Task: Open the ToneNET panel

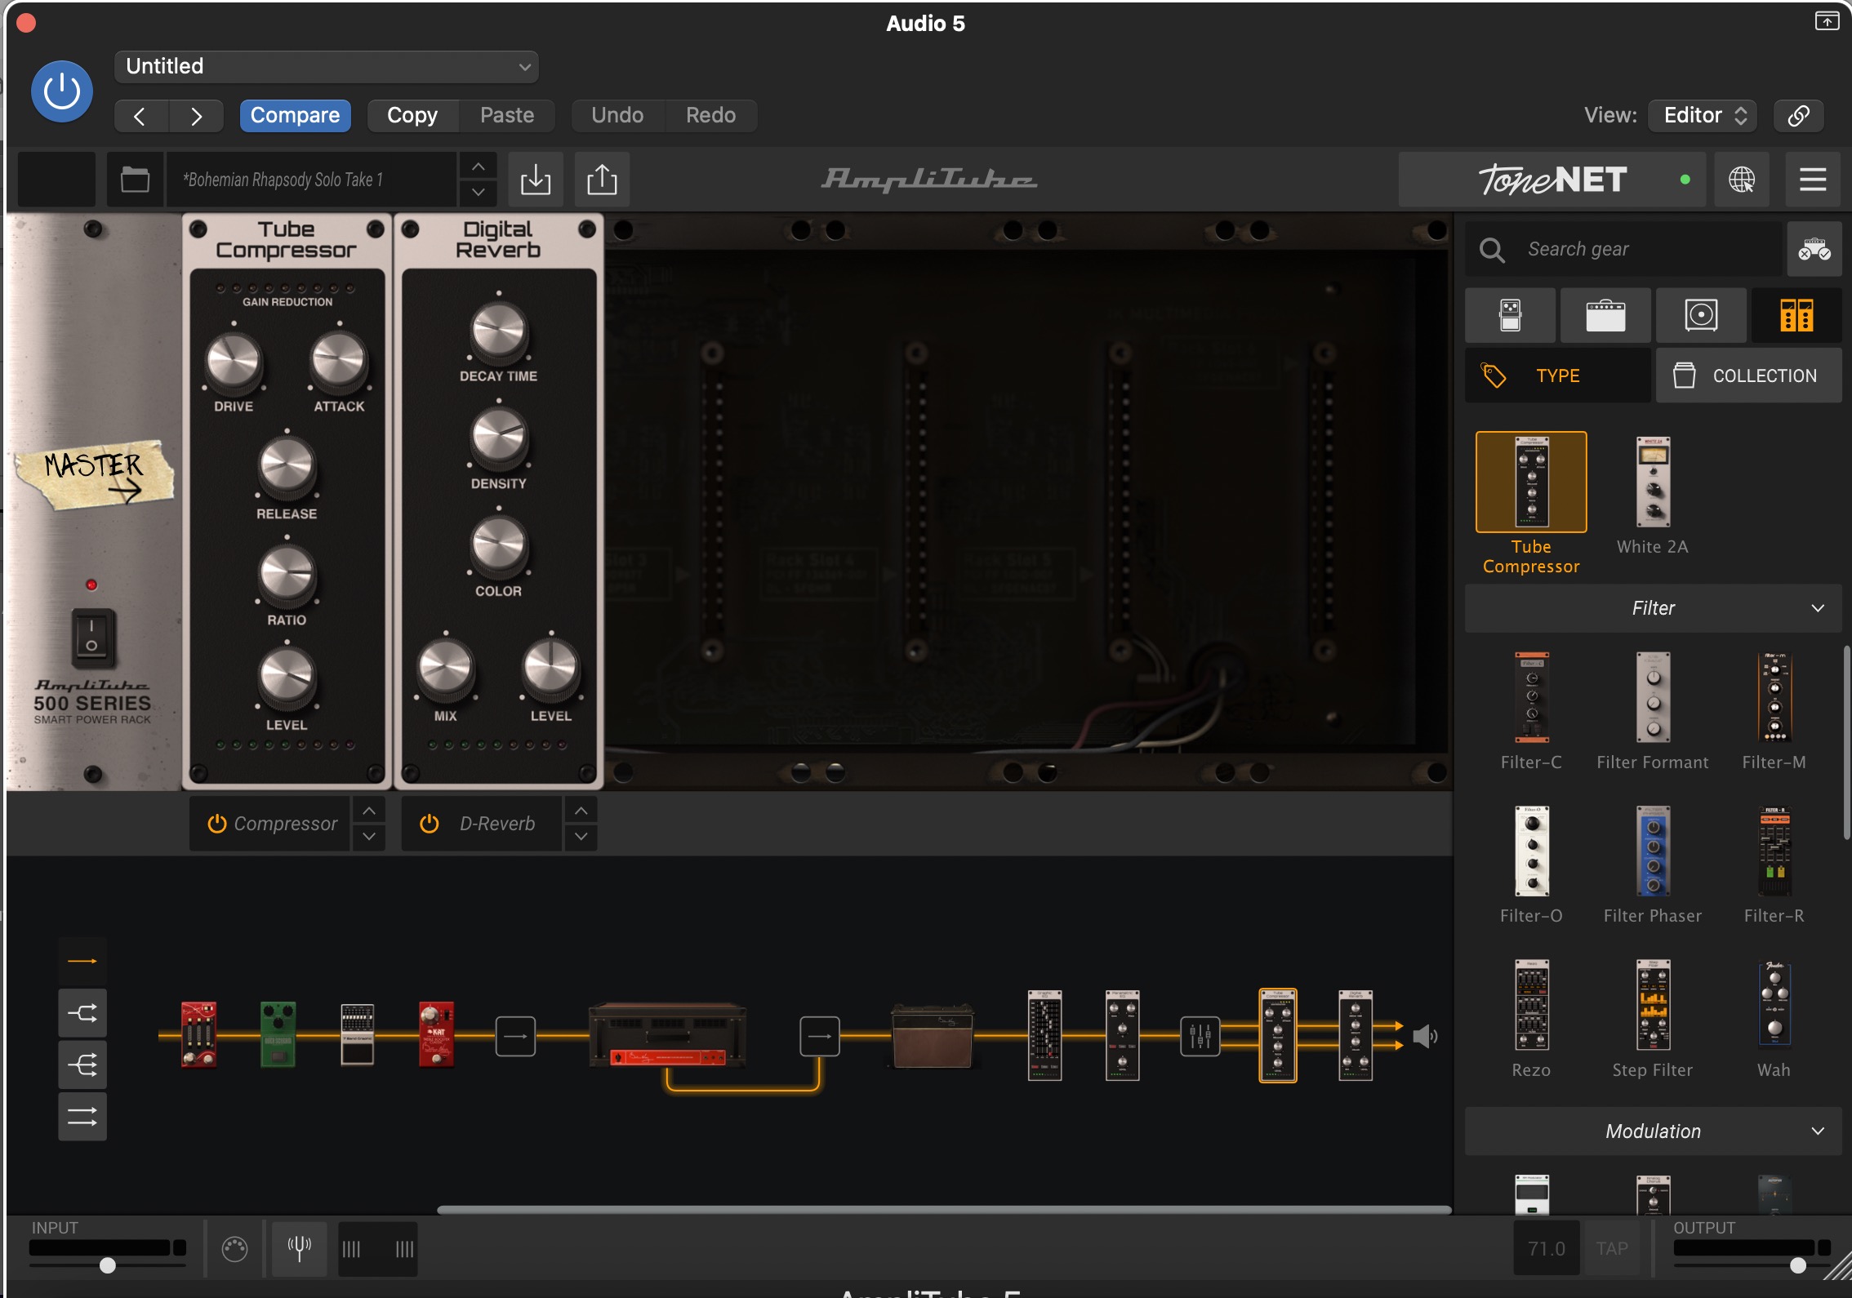Action: 1551,180
